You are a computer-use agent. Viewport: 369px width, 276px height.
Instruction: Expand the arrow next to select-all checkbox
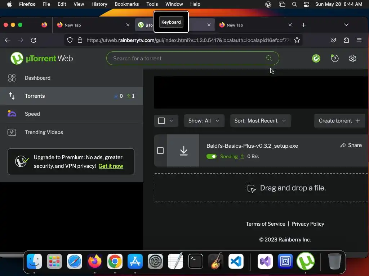click(x=171, y=121)
